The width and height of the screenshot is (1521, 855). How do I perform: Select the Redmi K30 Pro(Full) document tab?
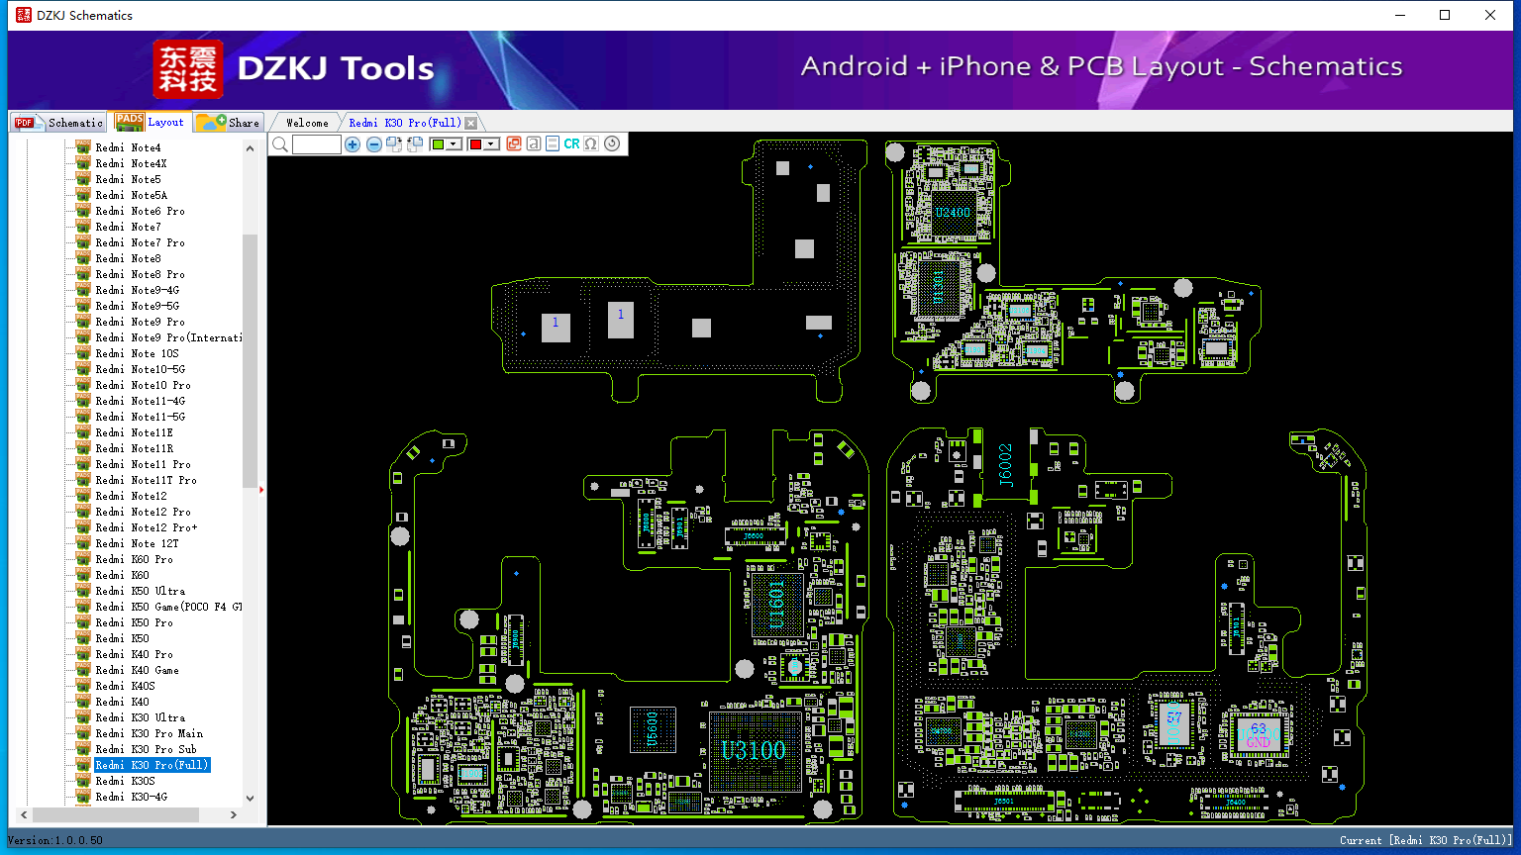pos(405,123)
